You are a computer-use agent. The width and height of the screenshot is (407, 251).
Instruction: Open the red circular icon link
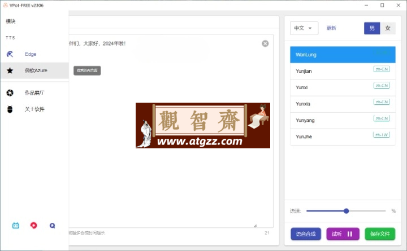[x=33, y=226]
